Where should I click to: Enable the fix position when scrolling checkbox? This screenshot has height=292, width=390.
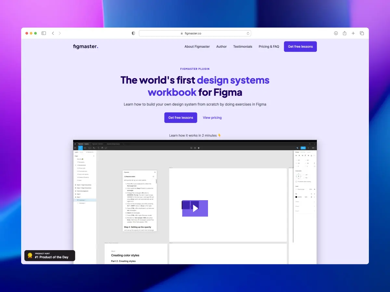pos(296,182)
